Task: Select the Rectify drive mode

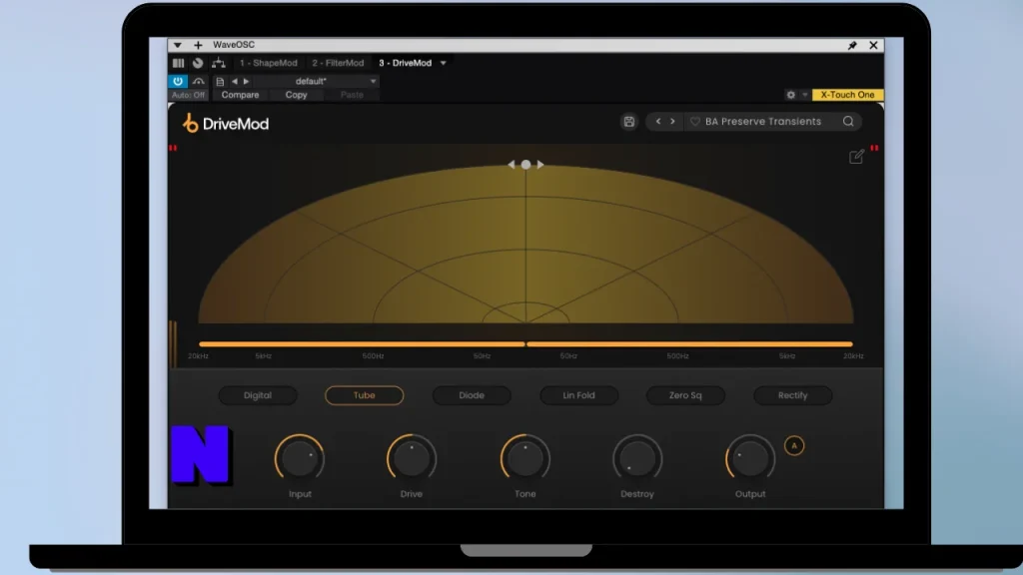Action: (792, 395)
